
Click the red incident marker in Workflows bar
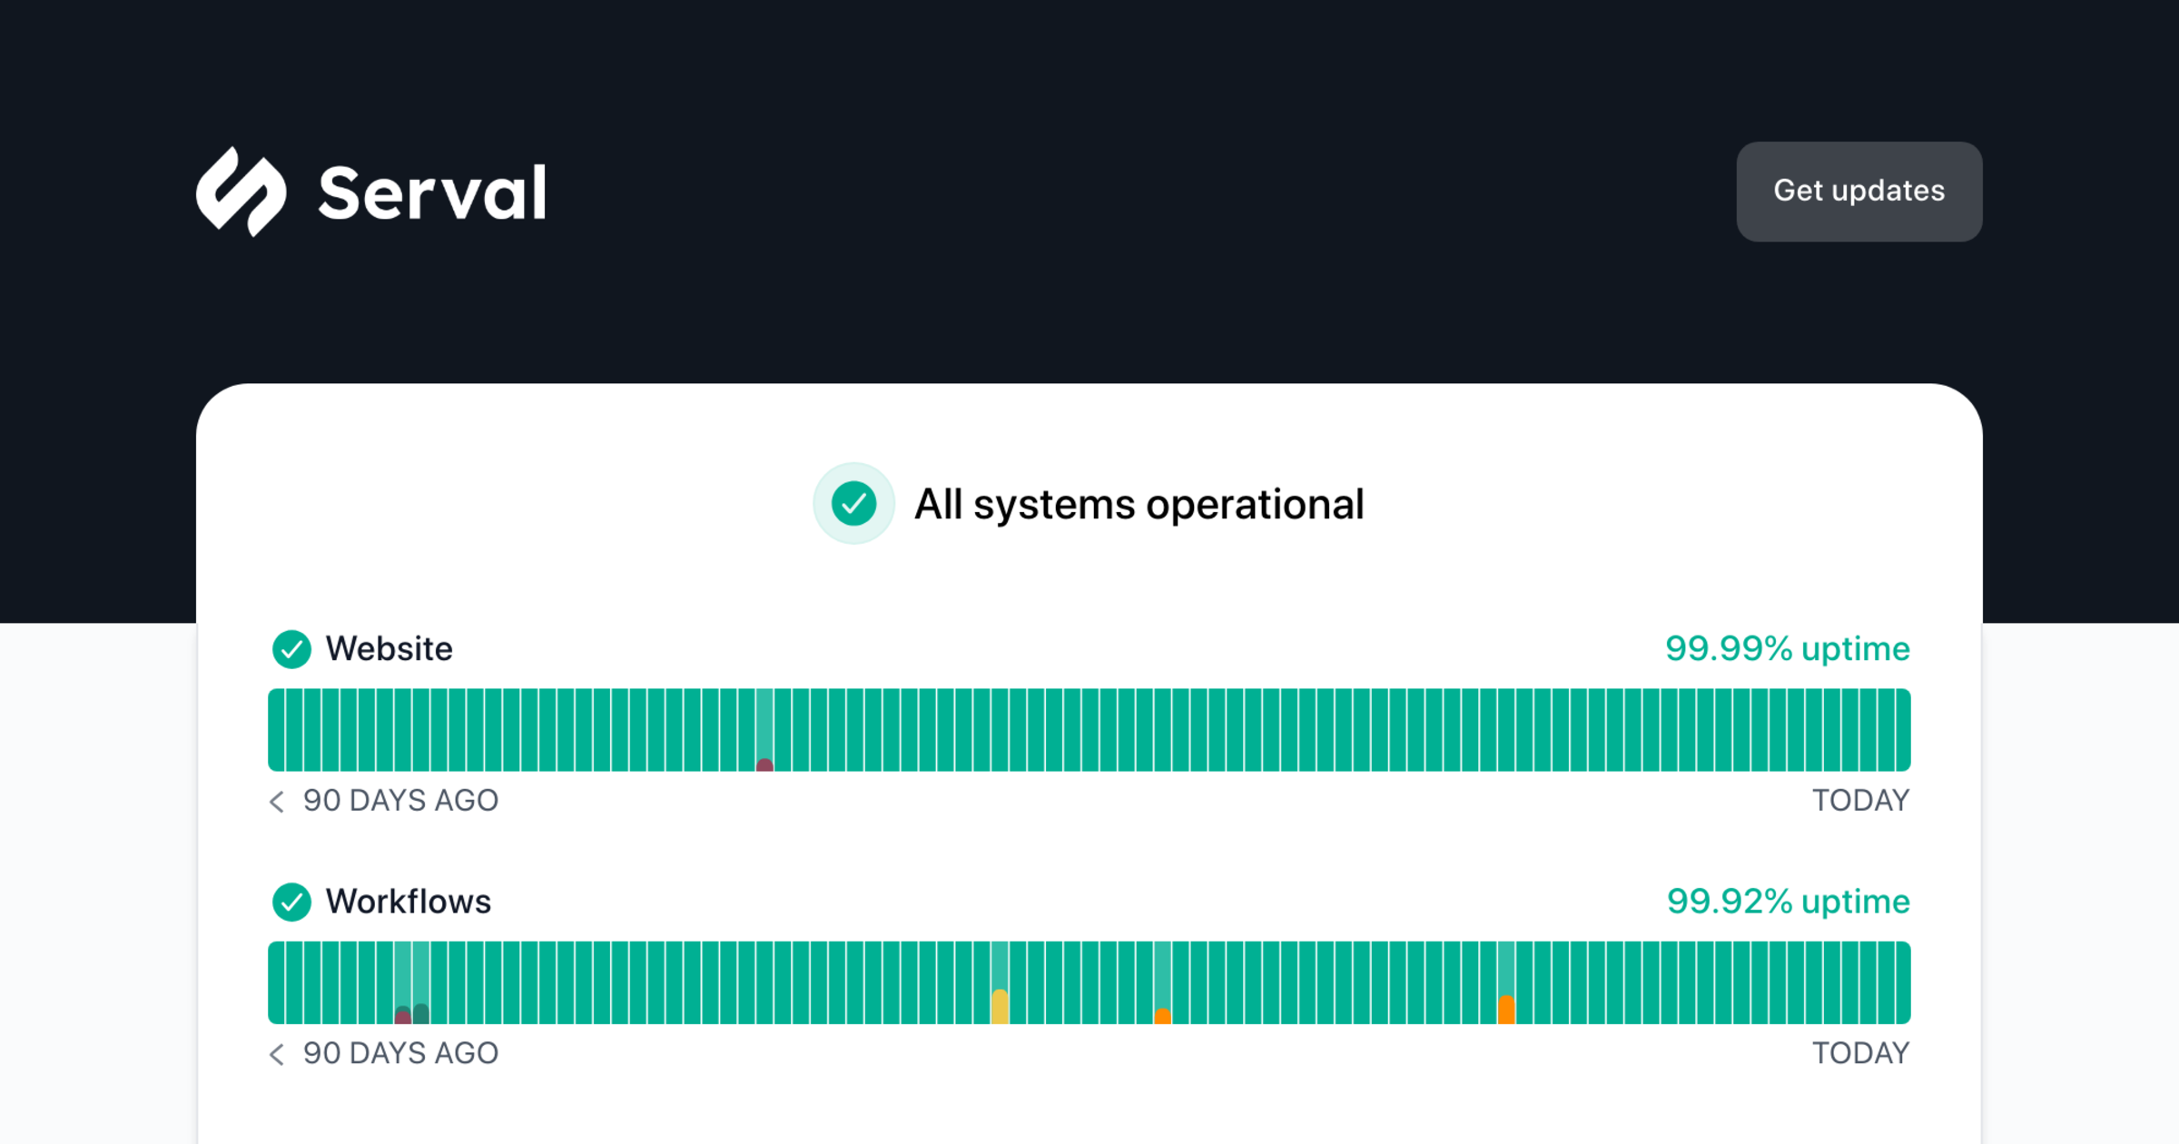click(x=403, y=1016)
